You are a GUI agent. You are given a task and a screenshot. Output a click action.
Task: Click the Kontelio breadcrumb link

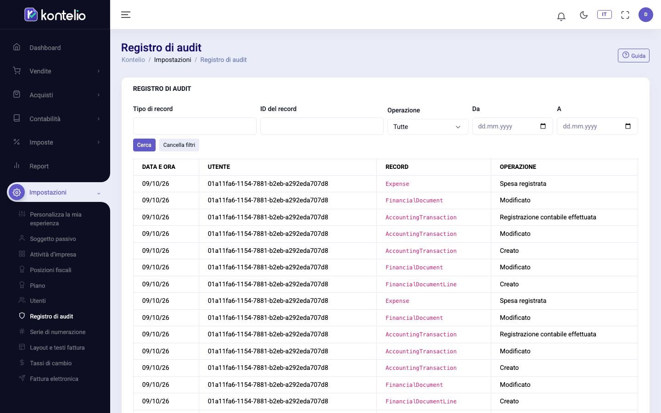pos(133,60)
